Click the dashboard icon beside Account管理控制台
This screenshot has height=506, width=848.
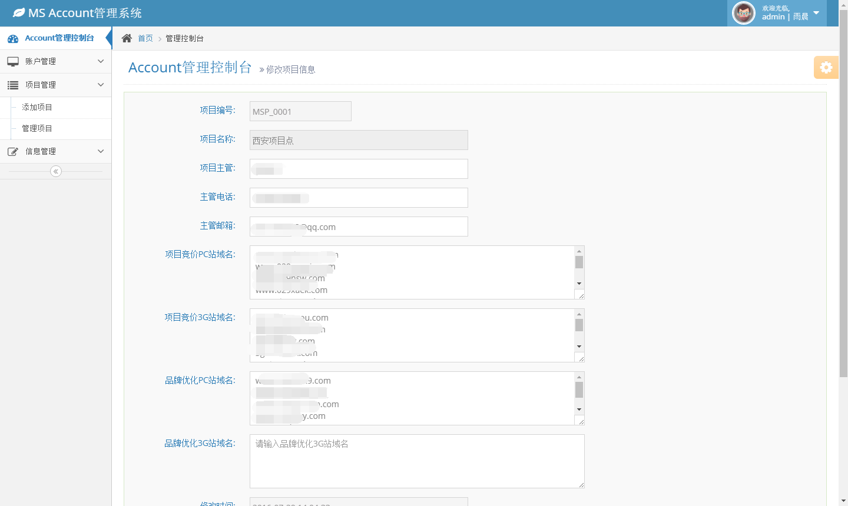13,39
